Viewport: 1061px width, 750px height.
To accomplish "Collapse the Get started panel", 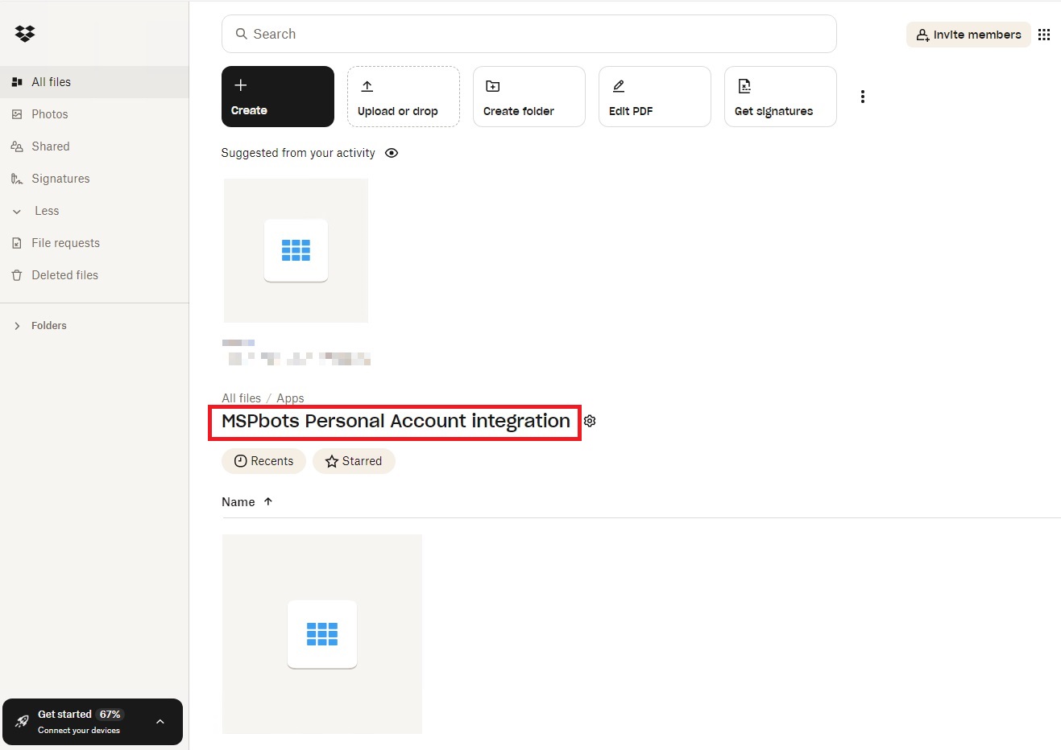I will (160, 722).
